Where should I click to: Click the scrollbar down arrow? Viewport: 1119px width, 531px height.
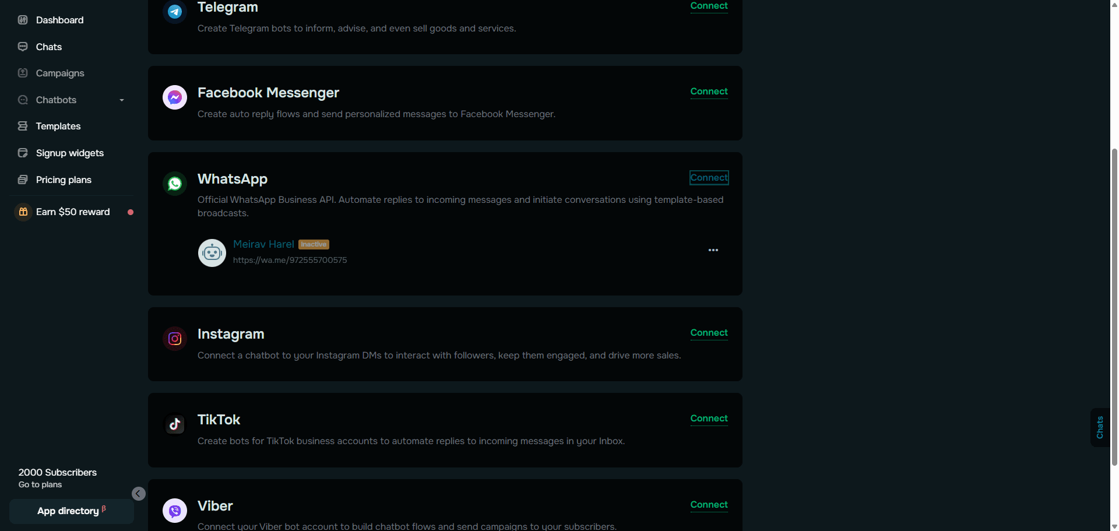pos(1114,526)
